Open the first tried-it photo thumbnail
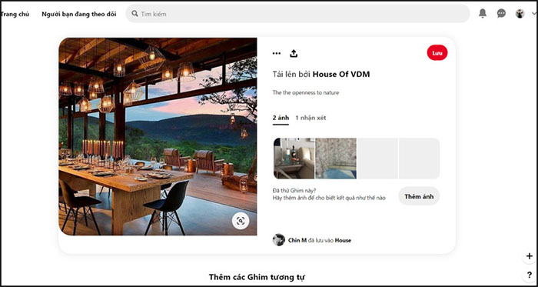This screenshot has width=538, height=287. [294, 159]
